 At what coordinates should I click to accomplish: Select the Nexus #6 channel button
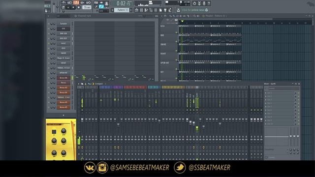coord(63,78)
